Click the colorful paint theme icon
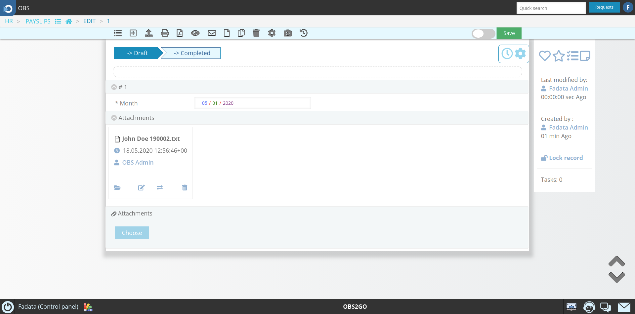 (x=88, y=307)
